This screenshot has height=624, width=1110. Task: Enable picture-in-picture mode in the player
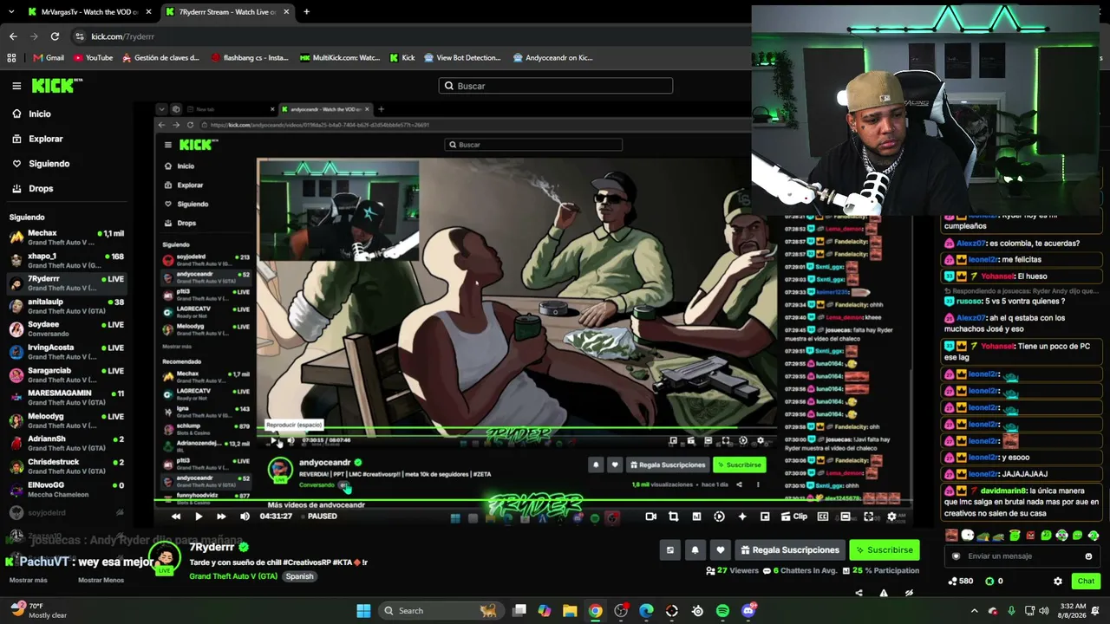coord(764,517)
